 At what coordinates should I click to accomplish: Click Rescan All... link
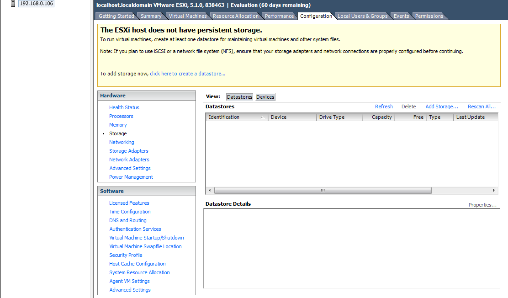tap(482, 106)
